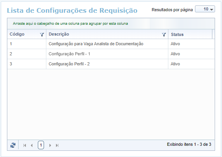Image resolution: width=222 pixels, height=157 pixels.
Task: Select the Configuração Perfil - 2 row
Action: (111, 64)
